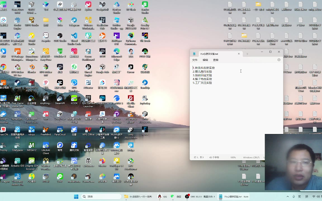Select the Aseprite desktop icon
The width and height of the screenshot is (322, 201).
coord(46,37)
